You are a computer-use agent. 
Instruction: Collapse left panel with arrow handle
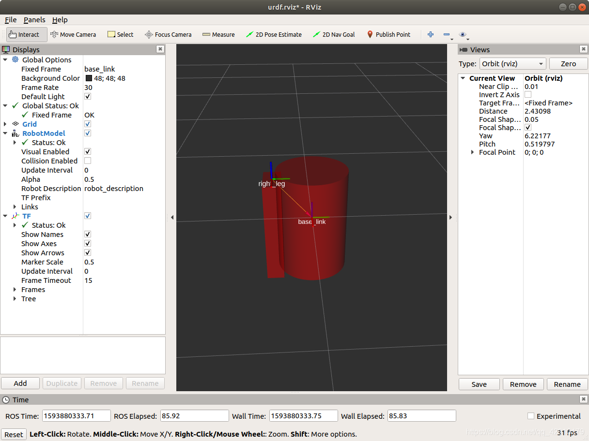coord(172,218)
